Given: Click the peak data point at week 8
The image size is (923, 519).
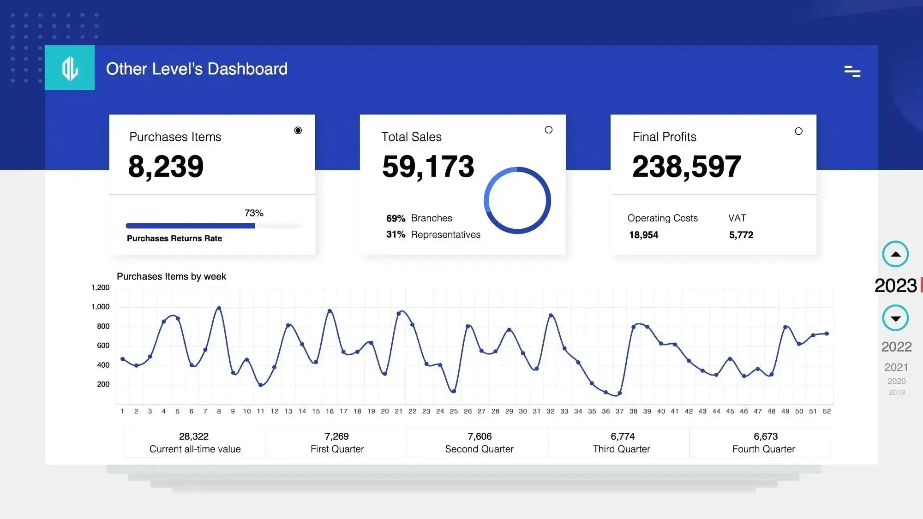Looking at the screenshot, I should pos(219,307).
